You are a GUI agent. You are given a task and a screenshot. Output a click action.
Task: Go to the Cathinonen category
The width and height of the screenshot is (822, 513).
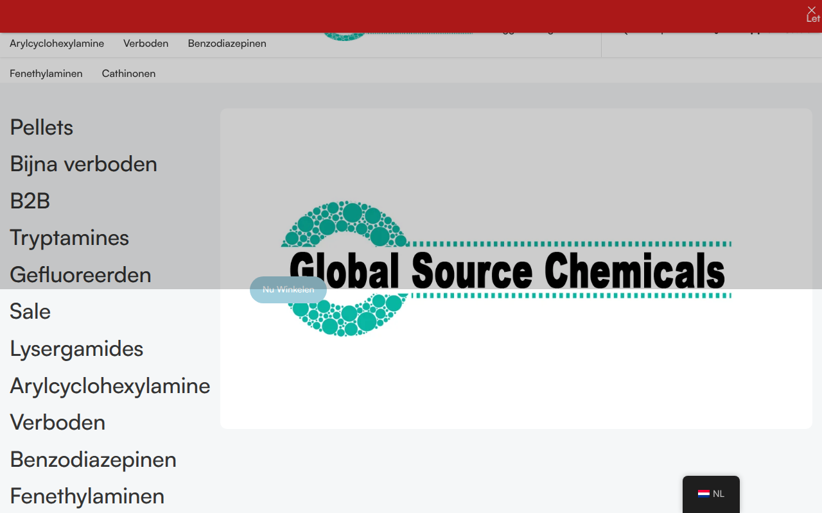click(128, 73)
